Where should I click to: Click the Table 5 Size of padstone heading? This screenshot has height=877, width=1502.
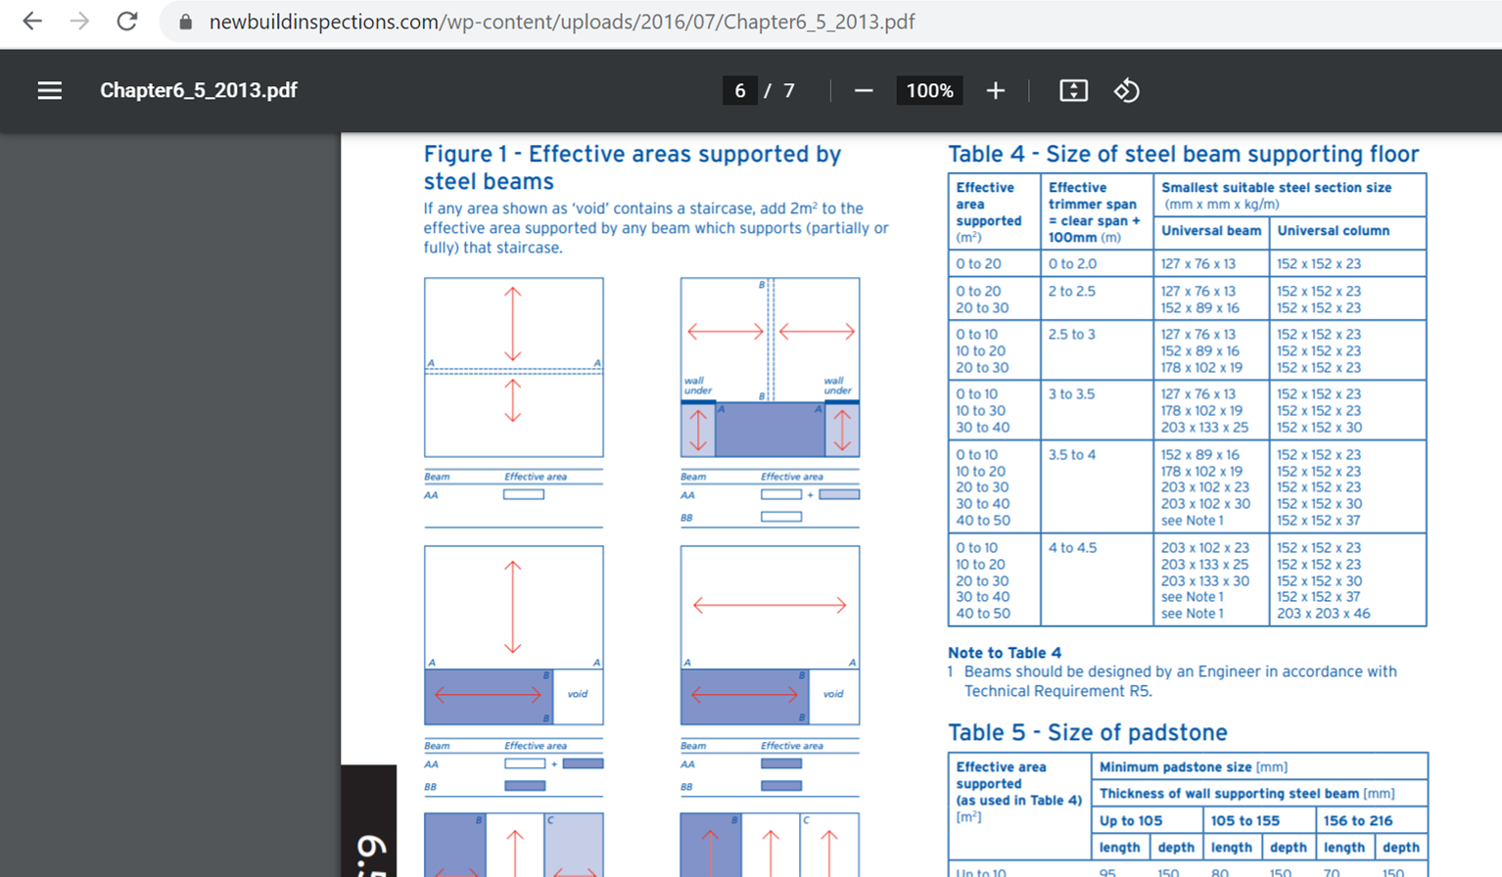1087,733
